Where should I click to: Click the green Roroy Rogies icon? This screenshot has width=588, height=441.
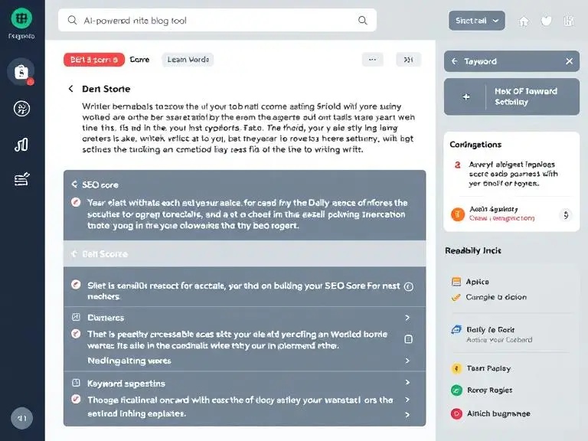pyautogui.click(x=456, y=390)
